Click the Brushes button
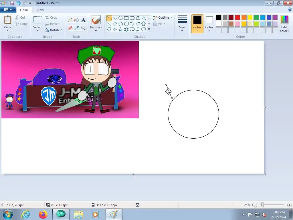The height and width of the screenshot is (220, 293). tap(96, 20)
